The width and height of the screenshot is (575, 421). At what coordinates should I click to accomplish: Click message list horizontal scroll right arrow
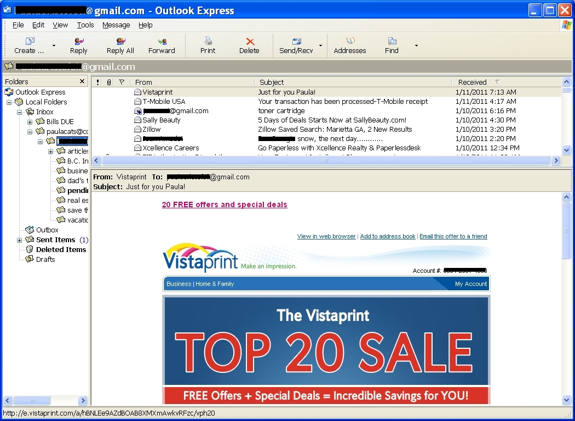pos(556,160)
